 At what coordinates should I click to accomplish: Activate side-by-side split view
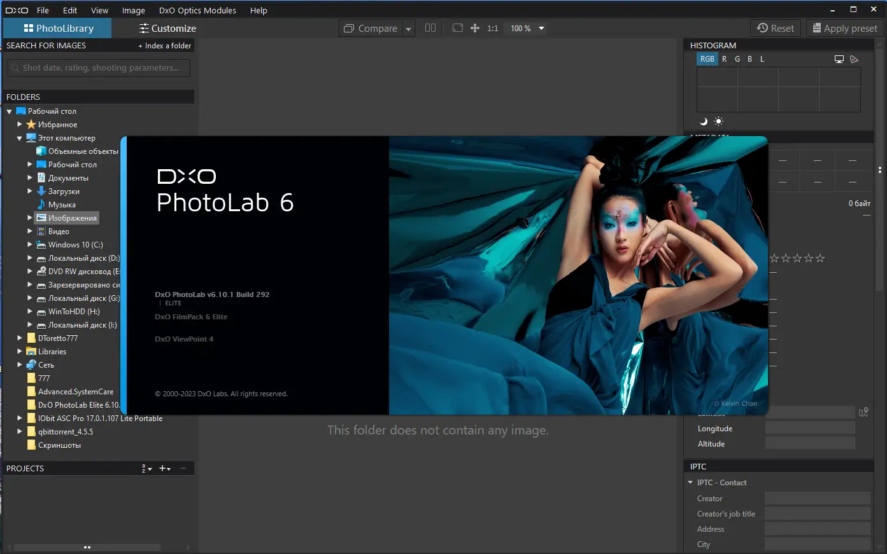pos(430,28)
